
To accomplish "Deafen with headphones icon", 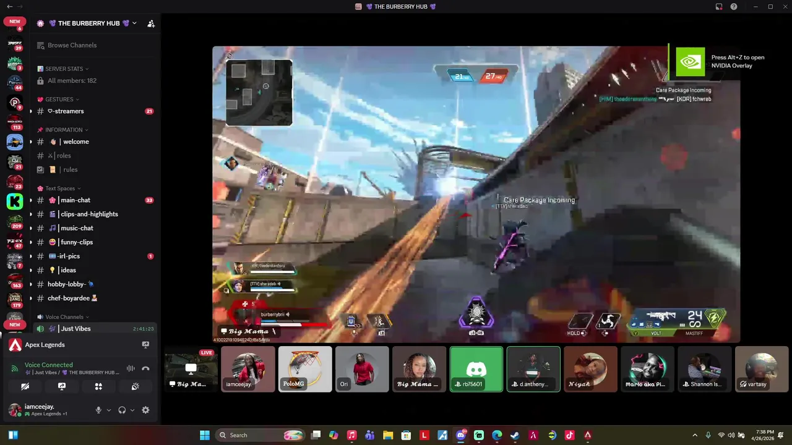I will click(122, 410).
